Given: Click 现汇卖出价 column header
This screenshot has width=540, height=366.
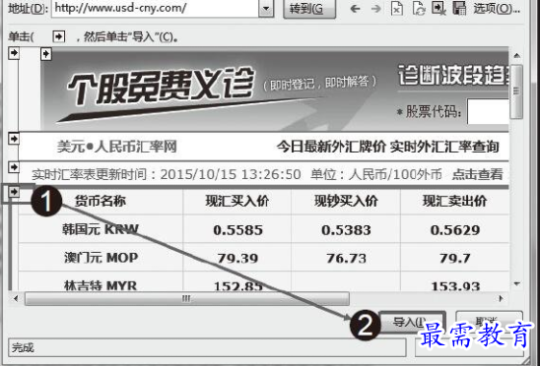Looking at the screenshot, I should [455, 201].
